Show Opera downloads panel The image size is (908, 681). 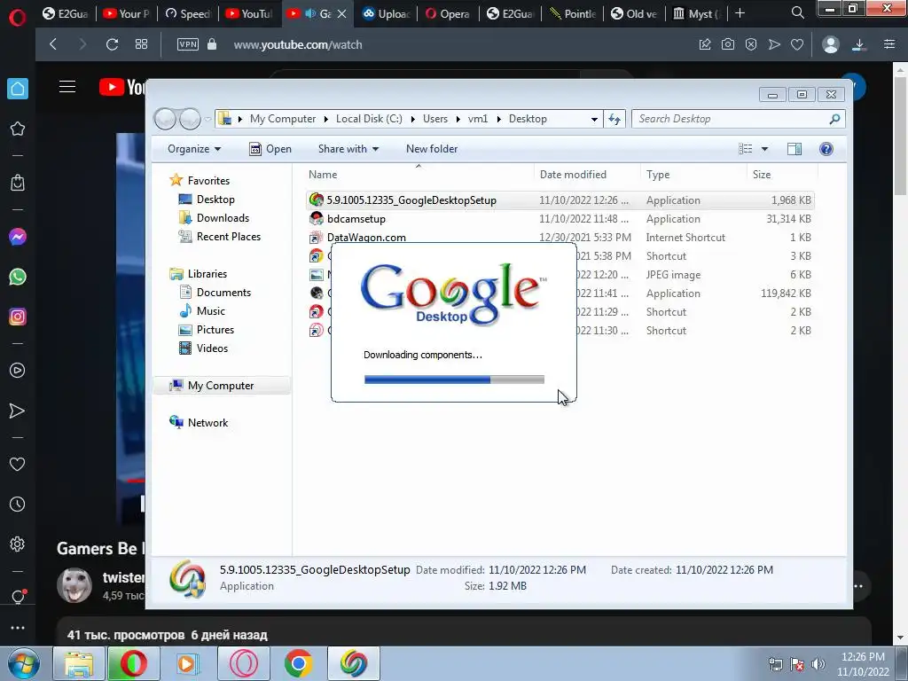(x=859, y=44)
